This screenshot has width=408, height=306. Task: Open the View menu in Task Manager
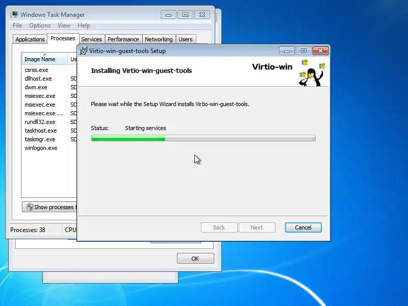pos(64,25)
